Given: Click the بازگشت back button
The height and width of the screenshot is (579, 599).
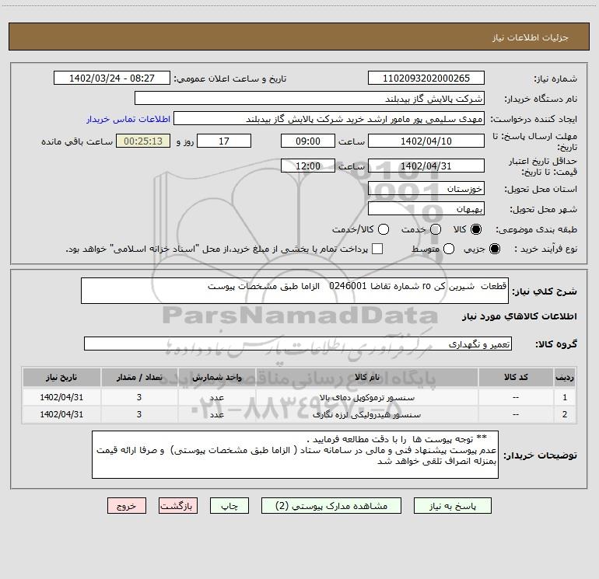Looking at the screenshot, I should [178, 506].
